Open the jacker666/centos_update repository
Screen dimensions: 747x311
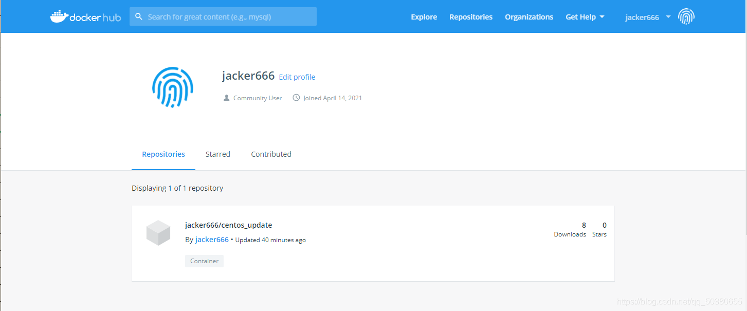[x=229, y=225]
